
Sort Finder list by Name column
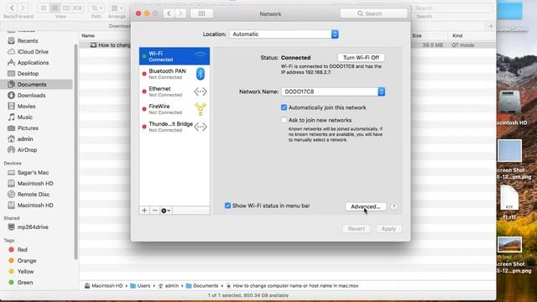tap(88, 35)
